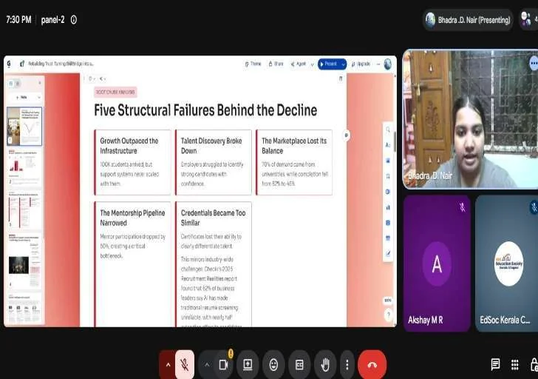Click the document icon beside presentation title

(x=22, y=64)
